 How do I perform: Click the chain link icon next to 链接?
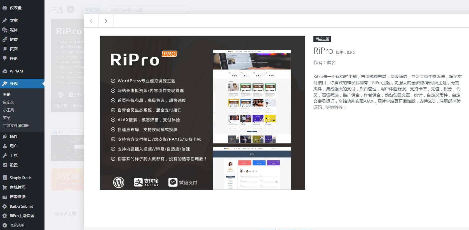5,39
